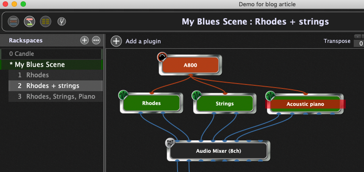The width and height of the screenshot is (364, 172).
Task: Click the window title Demo for blog article
Action: click(x=267, y=4)
